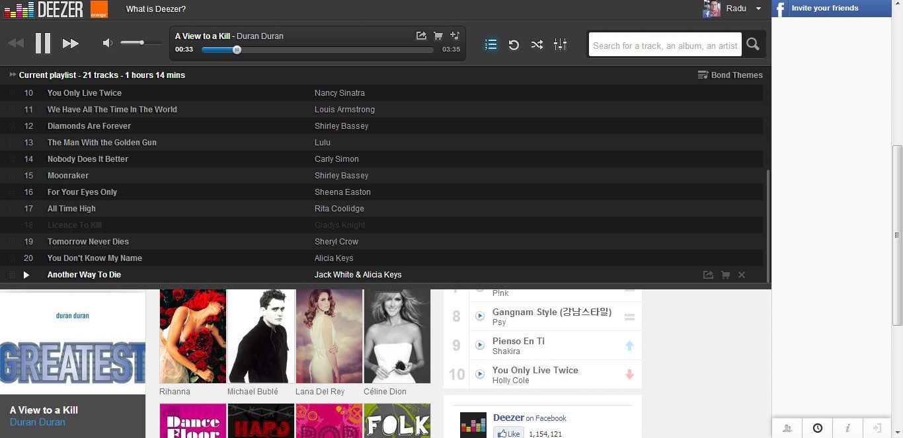Open the What is Deezer? link
Viewport: 903px width, 438px height.
point(156,9)
